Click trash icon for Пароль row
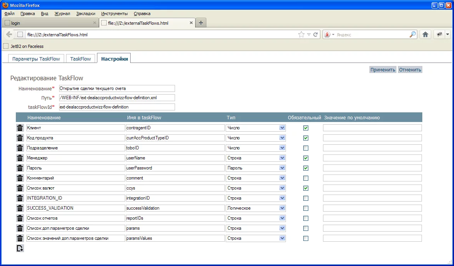 20,168
